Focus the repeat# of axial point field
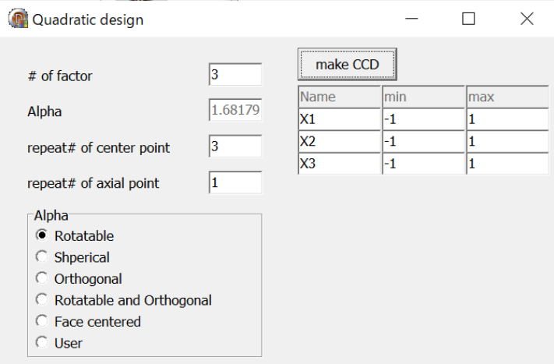The image size is (554, 364). click(x=235, y=182)
